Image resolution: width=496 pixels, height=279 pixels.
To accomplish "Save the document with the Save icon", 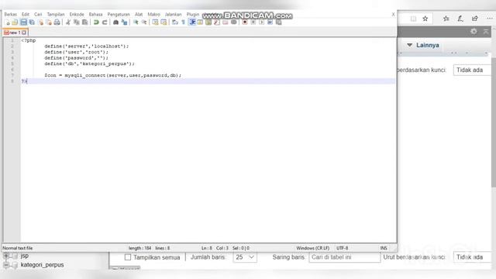I will coord(23,22).
